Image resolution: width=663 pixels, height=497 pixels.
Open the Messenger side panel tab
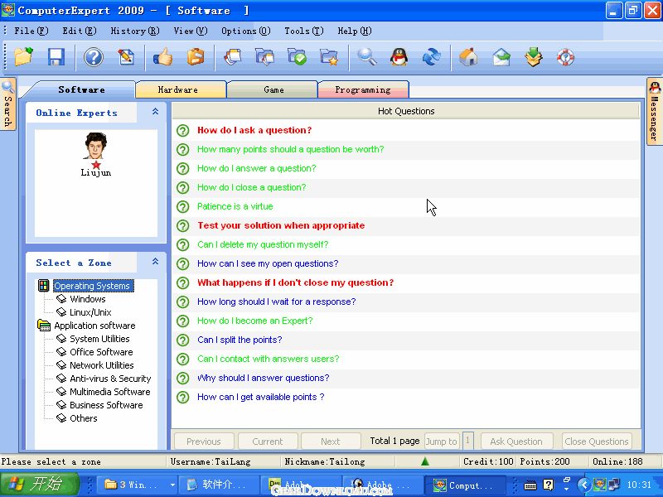(x=655, y=112)
